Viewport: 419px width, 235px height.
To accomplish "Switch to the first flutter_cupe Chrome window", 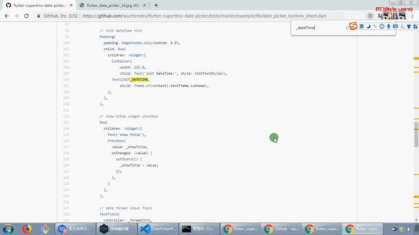I will pyautogui.click(x=240, y=229).
